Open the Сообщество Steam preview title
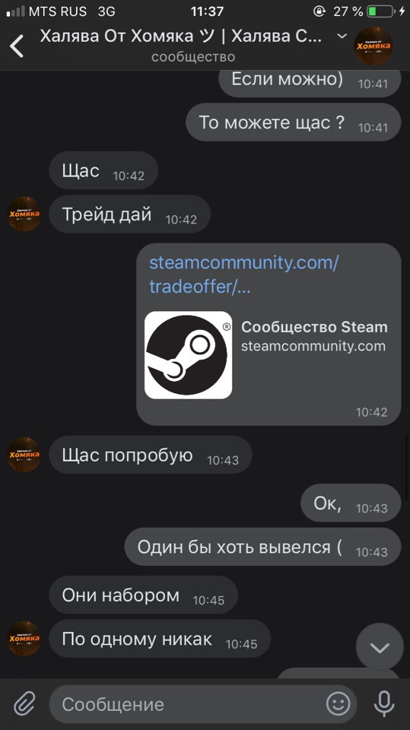The height and width of the screenshot is (730, 410). [x=314, y=327]
